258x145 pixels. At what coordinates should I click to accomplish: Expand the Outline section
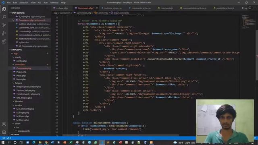click(x=15, y=135)
